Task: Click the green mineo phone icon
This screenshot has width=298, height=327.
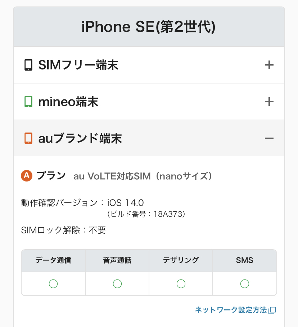Action: tap(28, 102)
